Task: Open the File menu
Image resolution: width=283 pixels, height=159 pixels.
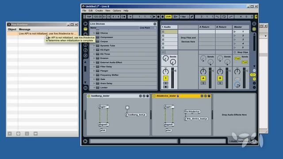Action: (x=84, y=11)
